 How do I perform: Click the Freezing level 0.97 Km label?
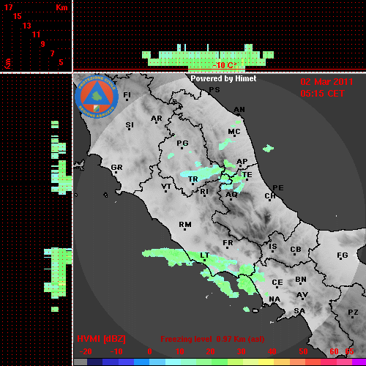pos(212,339)
